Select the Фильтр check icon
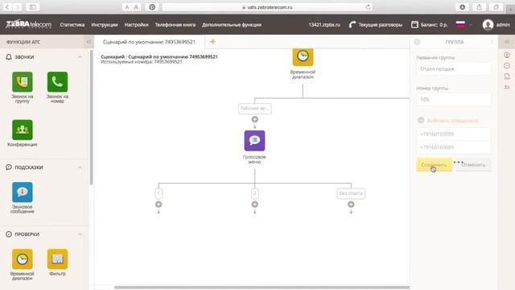The height and width of the screenshot is (290, 515). pyautogui.click(x=57, y=259)
